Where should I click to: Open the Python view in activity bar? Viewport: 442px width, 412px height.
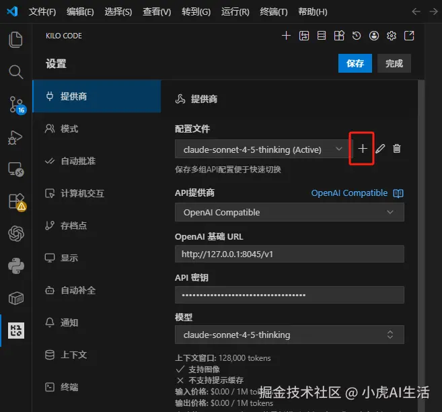pos(16,266)
